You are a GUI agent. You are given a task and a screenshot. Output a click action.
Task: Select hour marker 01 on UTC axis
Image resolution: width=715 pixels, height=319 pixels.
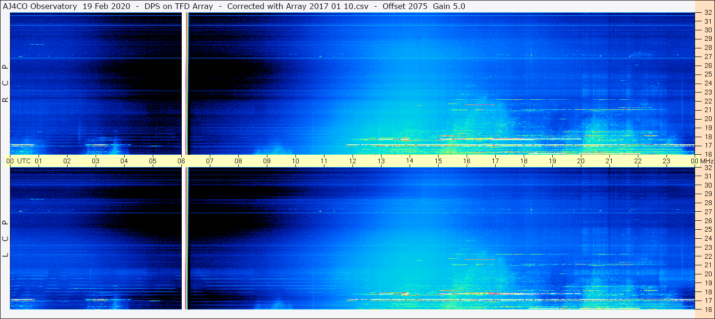[39, 161]
